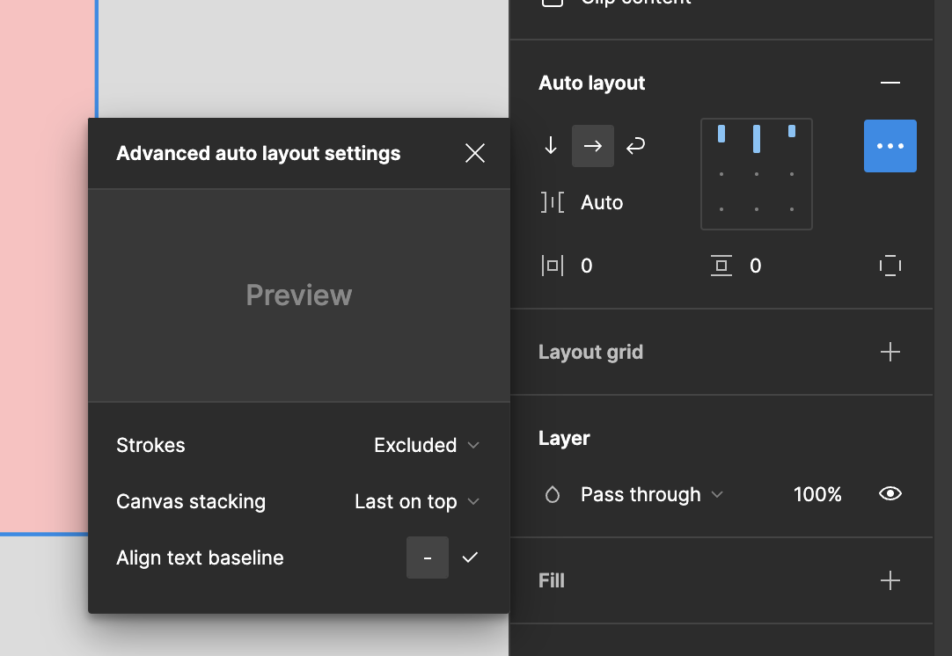
Task: Enable align text baseline with checkmark
Action: point(470,558)
